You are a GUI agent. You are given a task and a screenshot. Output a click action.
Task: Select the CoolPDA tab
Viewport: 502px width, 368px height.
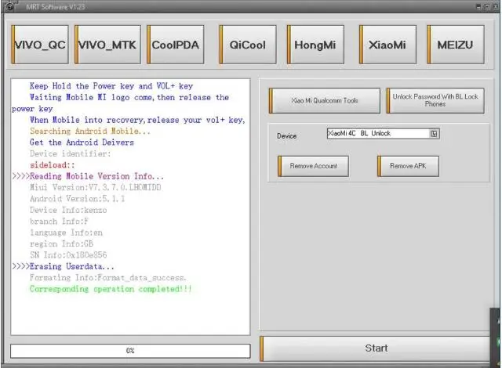click(176, 45)
